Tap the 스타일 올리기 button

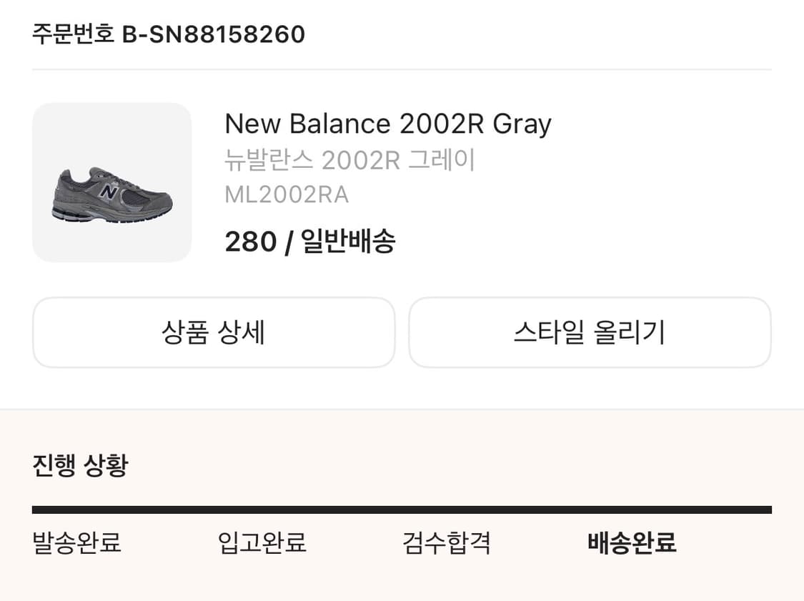point(590,332)
